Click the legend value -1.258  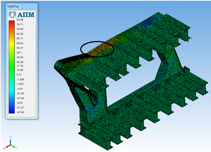tap(20, 79)
